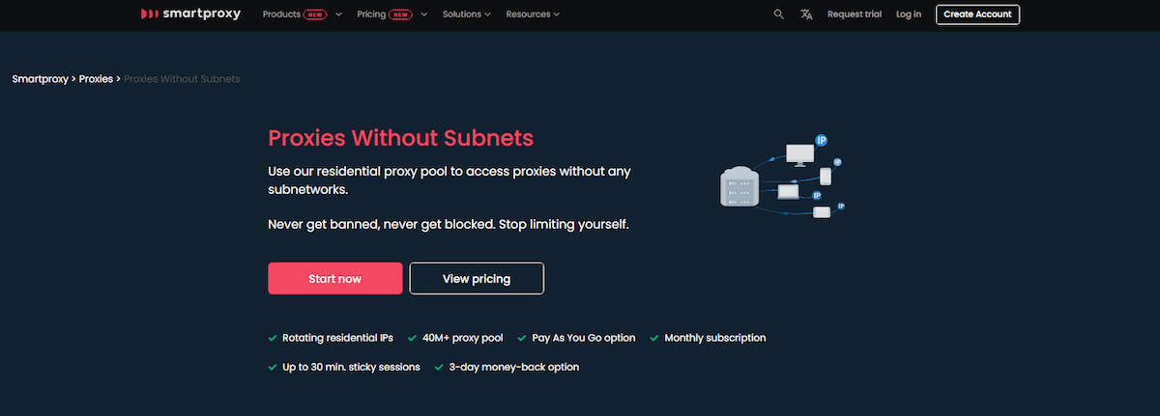Go to Smartproxy breadcrumb link
The height and width of the screenshot is (416, 1160).
40,78
